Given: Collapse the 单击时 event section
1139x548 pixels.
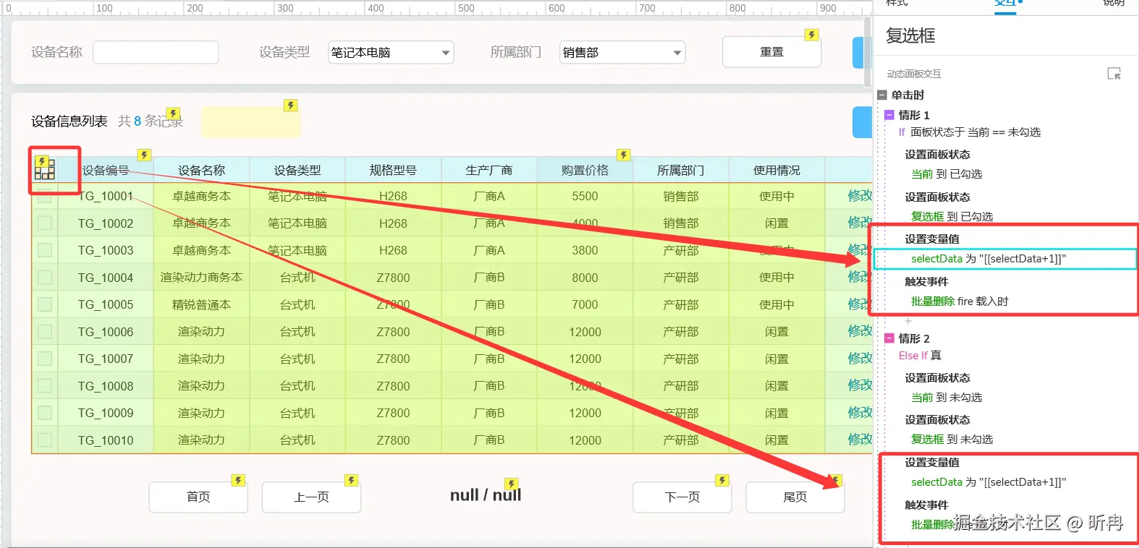Looking at the screenshot, I should click(882, 95).
